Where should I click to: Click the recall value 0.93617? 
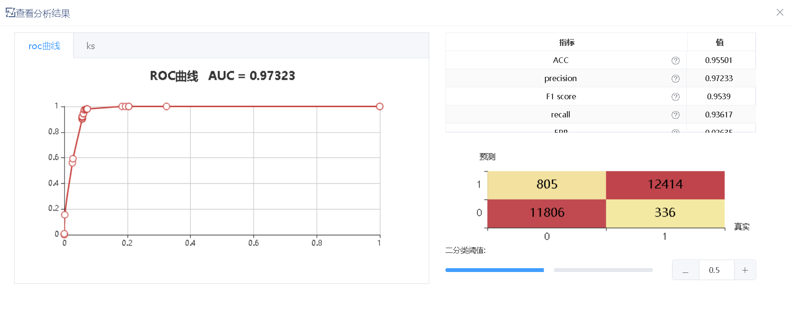tap(718, 115)
